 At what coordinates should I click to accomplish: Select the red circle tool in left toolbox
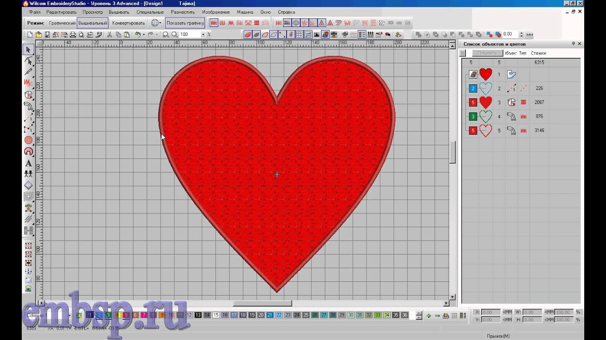pyautogui.click(x=28, y=140)
